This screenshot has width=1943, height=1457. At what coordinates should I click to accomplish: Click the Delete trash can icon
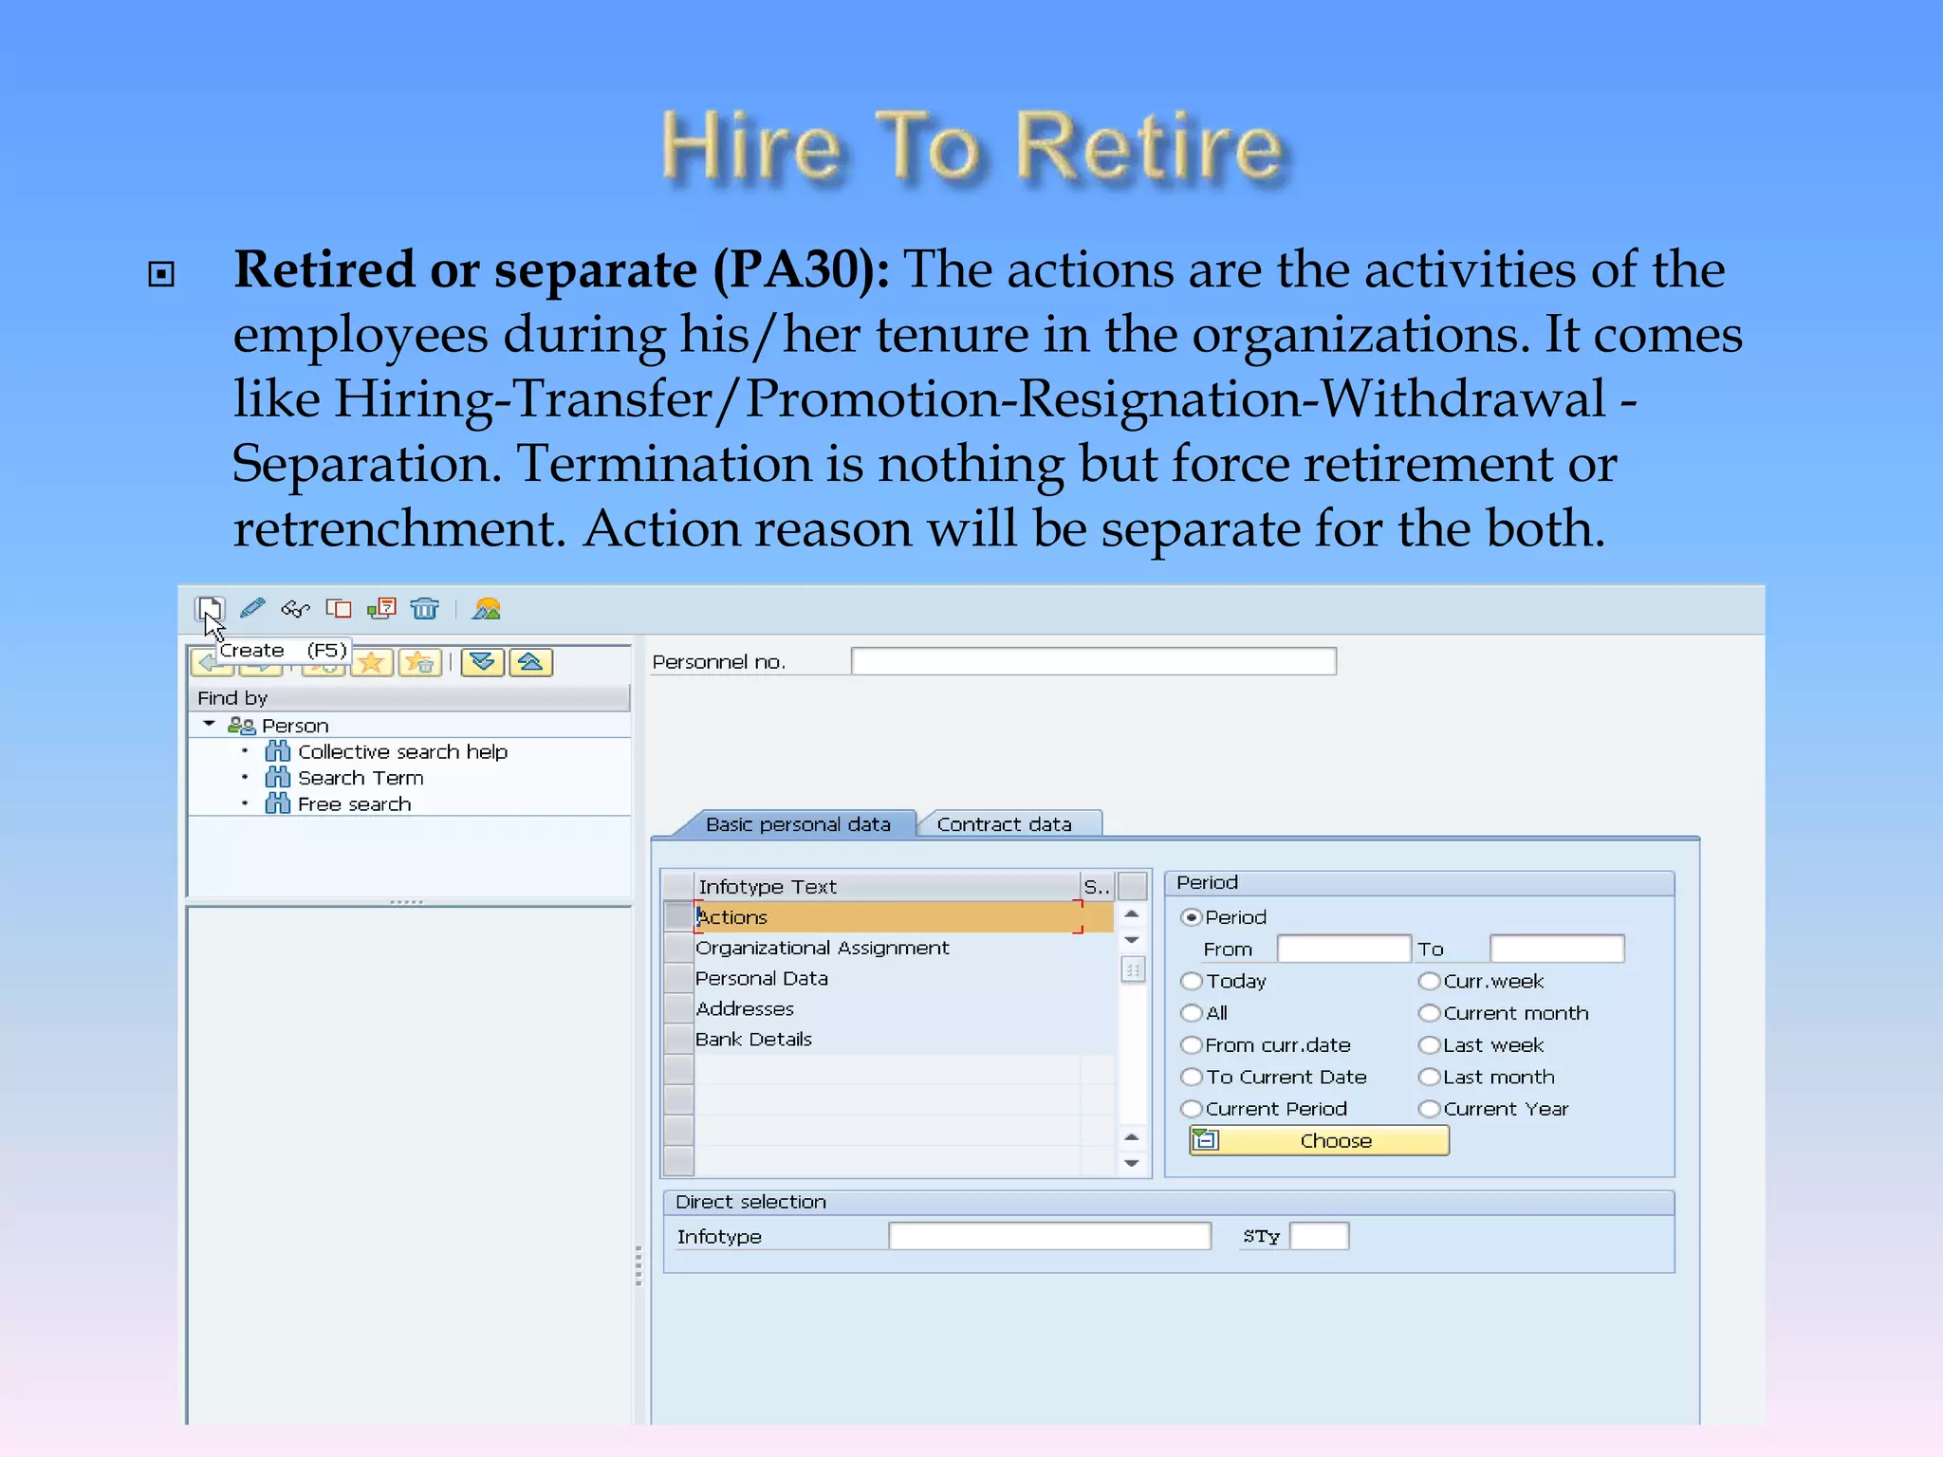coord(425,609)
